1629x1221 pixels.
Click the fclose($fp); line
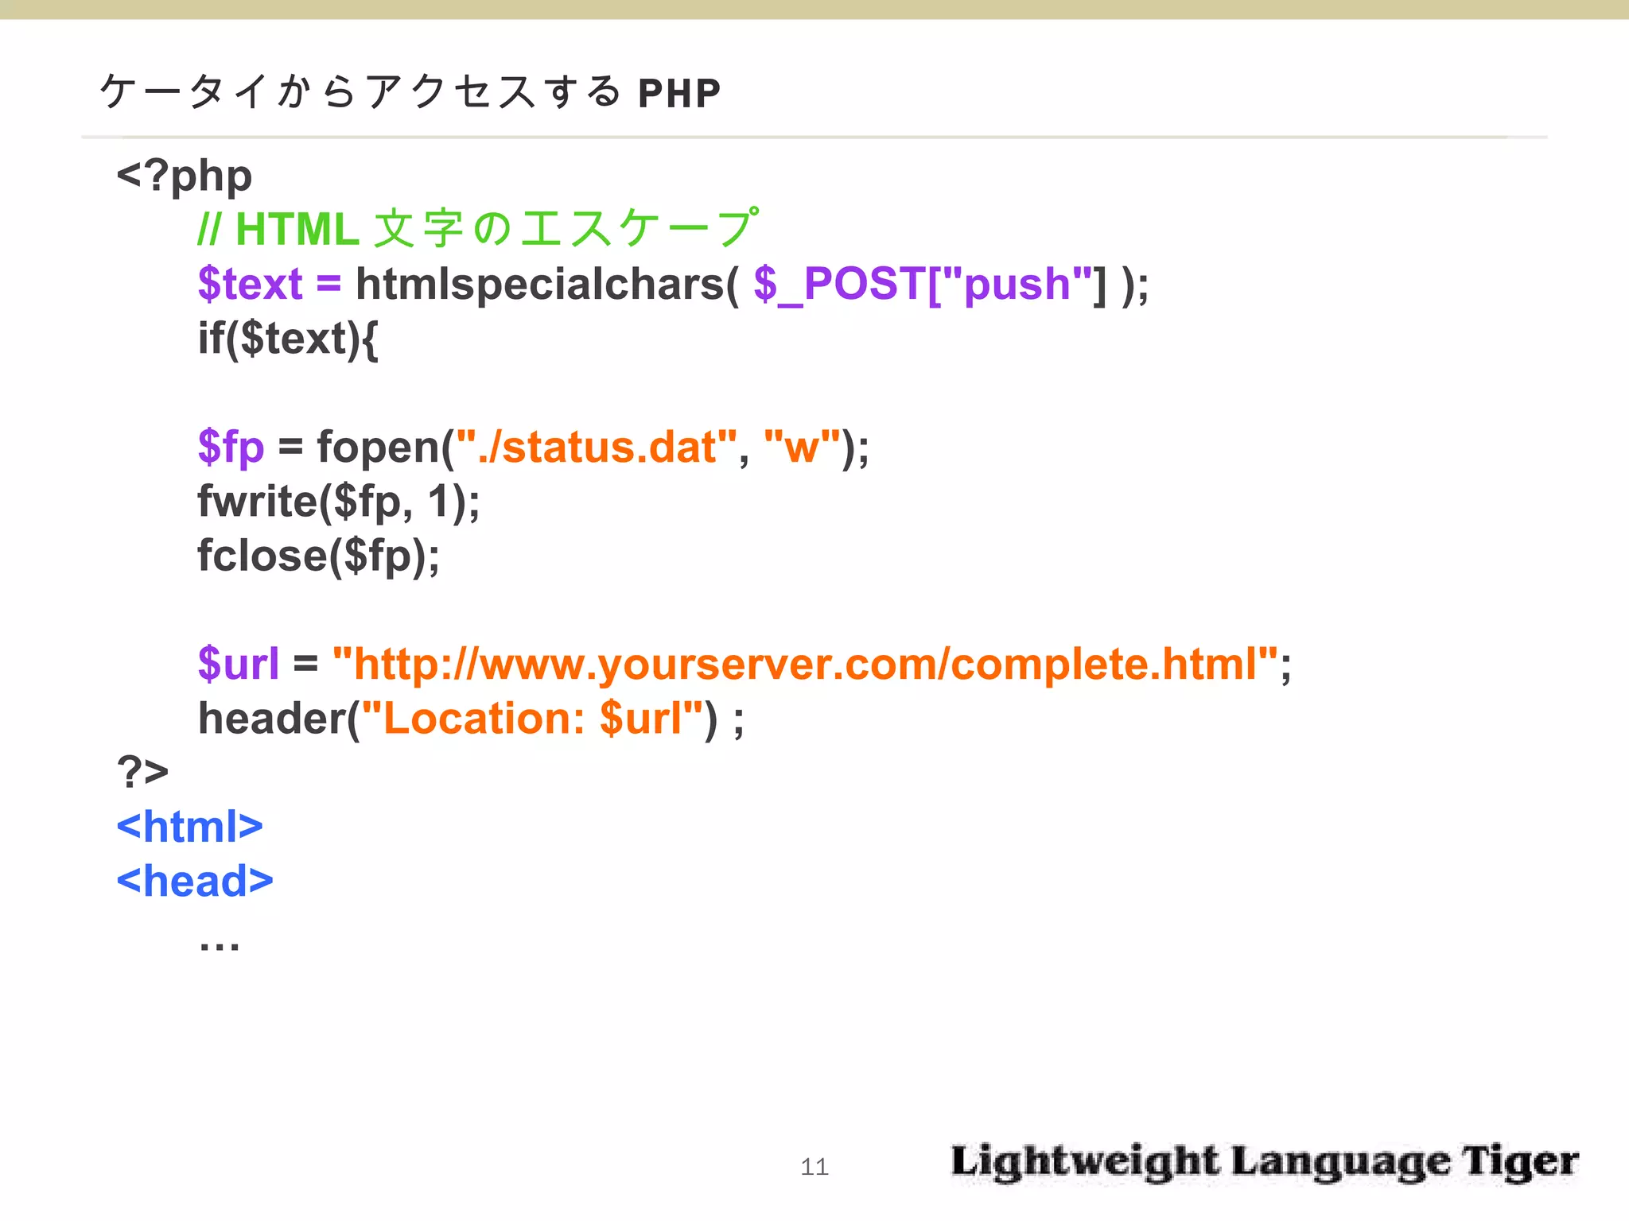pyautogui.click(x=318, y=556)
